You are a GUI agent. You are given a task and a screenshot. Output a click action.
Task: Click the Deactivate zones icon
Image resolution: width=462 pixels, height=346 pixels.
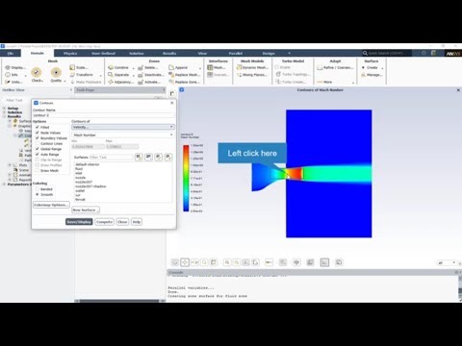pos(141,75)
